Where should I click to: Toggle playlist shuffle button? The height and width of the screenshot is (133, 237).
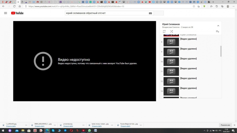click(x=172, y=31)
